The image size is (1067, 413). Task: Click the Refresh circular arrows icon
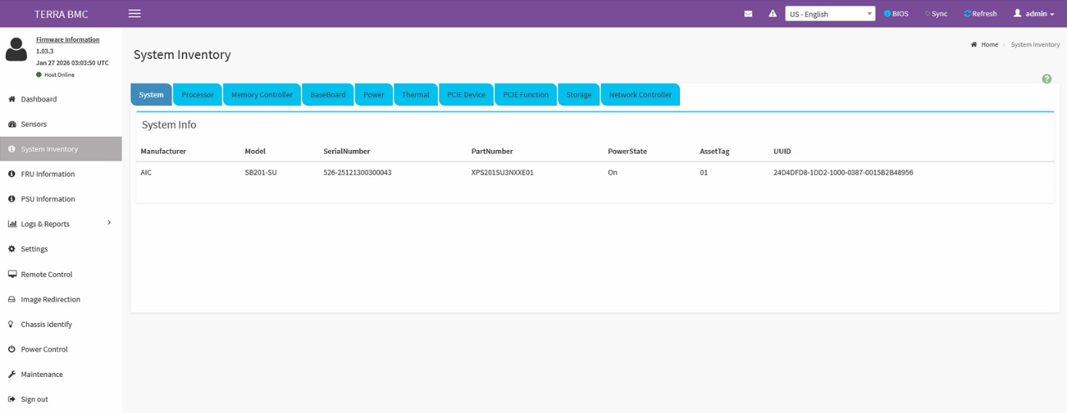(967, 14)
